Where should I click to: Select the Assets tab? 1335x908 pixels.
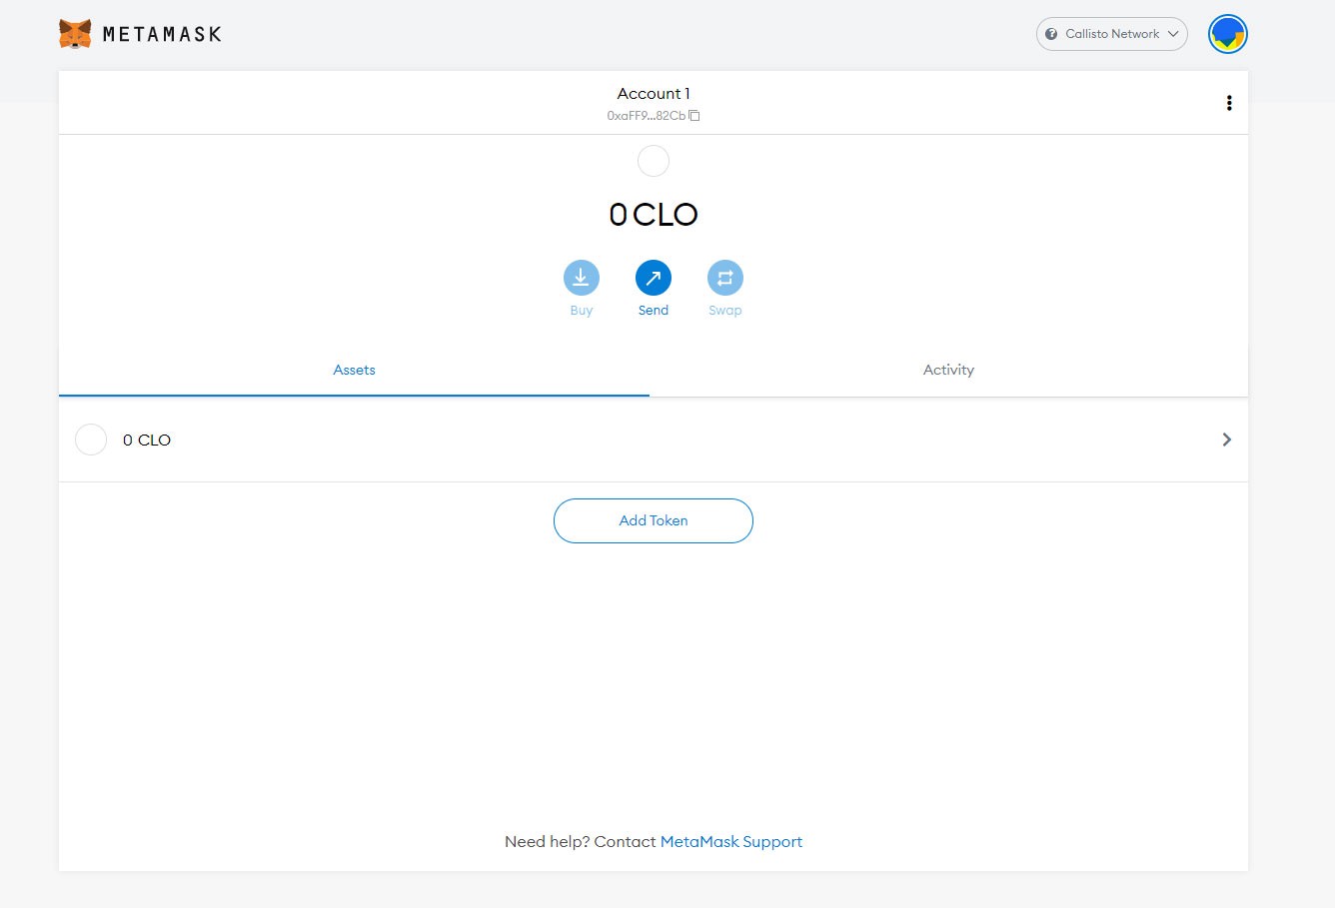(x=354, y=370)
